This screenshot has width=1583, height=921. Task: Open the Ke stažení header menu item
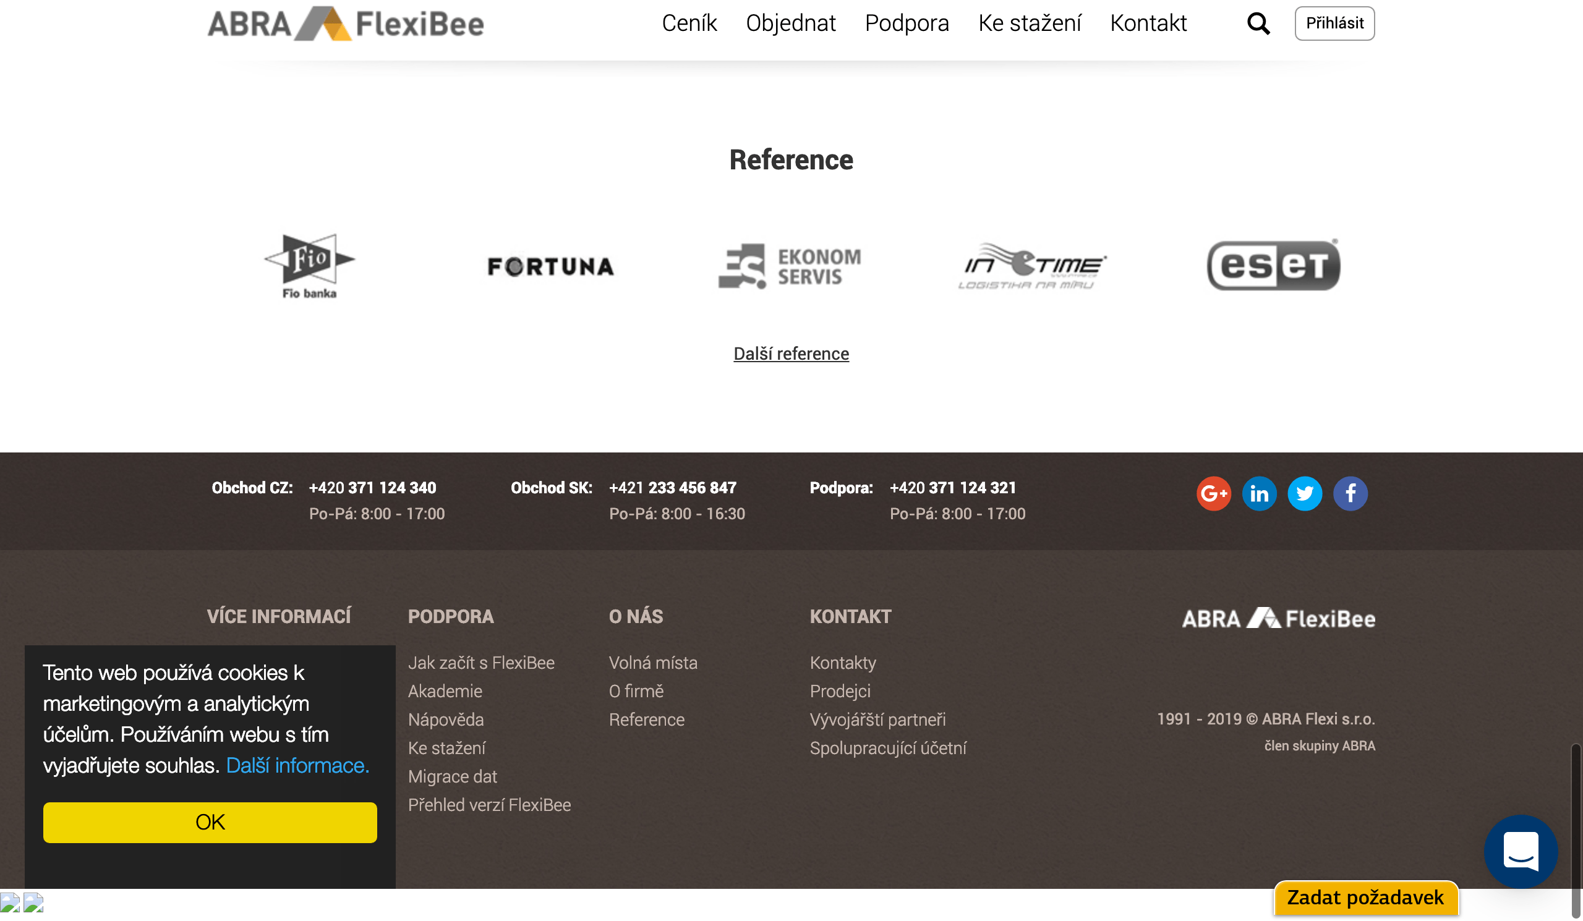click(1029, 23)
